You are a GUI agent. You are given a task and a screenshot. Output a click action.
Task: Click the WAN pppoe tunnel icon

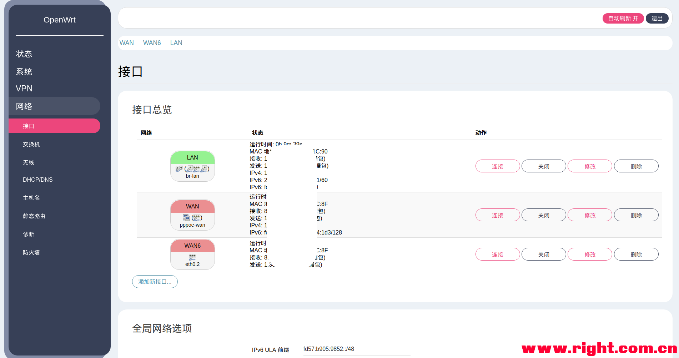tap(186, 217)
